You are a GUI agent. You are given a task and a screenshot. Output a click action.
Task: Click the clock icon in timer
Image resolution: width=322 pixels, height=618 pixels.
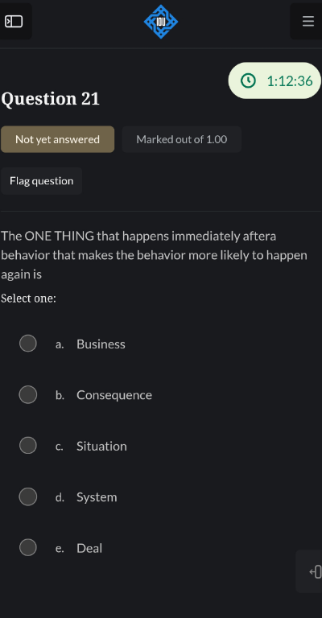pos(248,80)
